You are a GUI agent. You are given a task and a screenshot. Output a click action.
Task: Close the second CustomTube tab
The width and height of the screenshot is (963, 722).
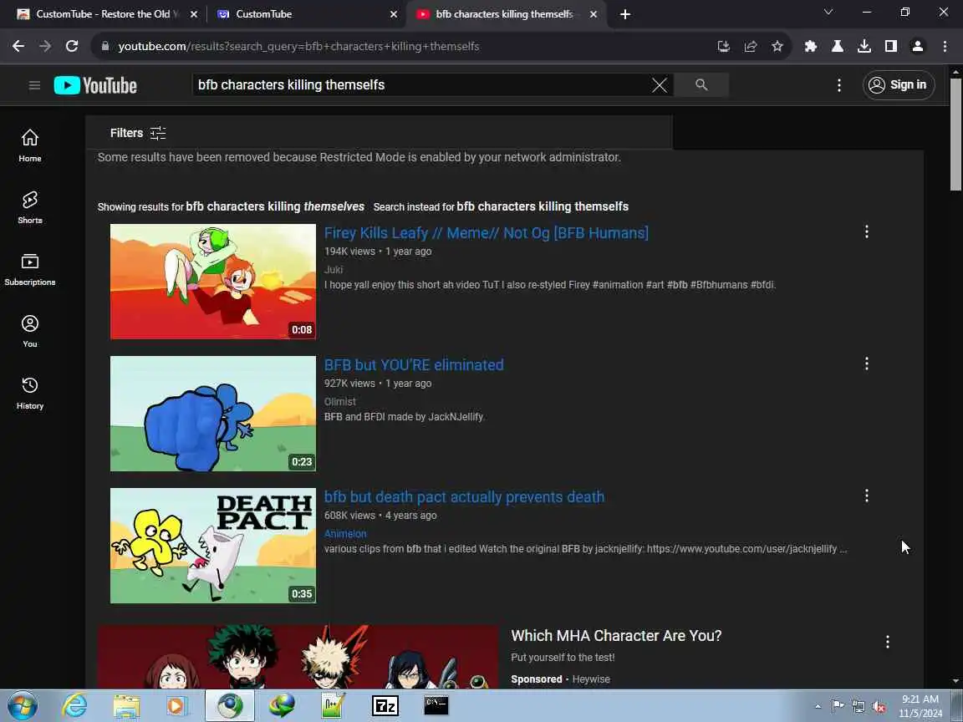(394, 14)
